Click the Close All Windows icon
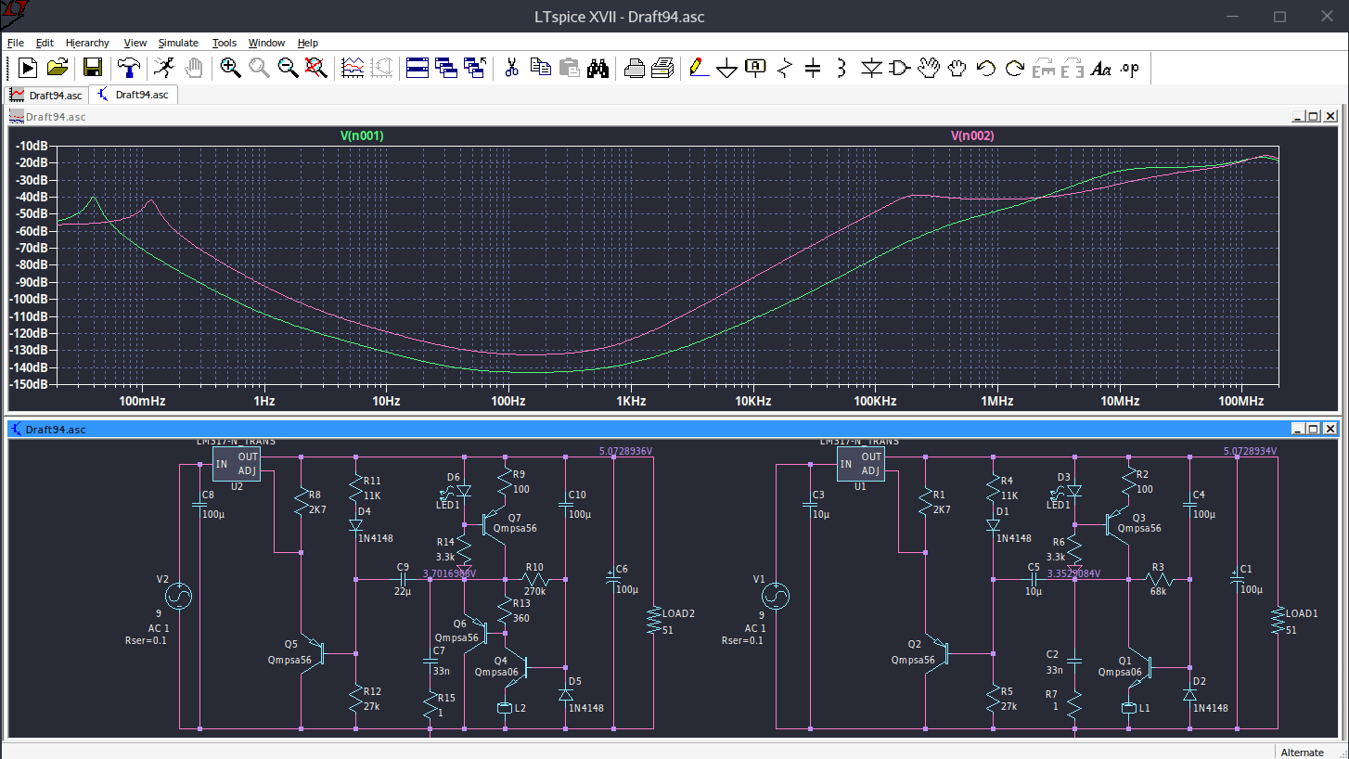Image resolution: width=1349 pixels, height=759 pixels. pyautogui.click(x=475, y=68)
